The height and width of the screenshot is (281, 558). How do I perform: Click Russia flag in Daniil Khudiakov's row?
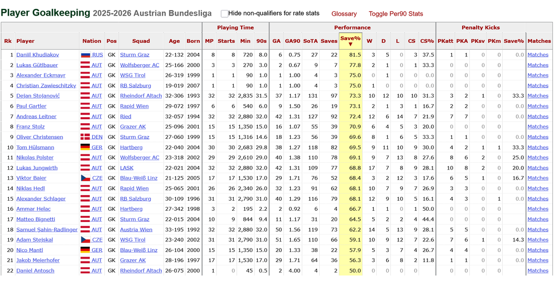(85, 55)
